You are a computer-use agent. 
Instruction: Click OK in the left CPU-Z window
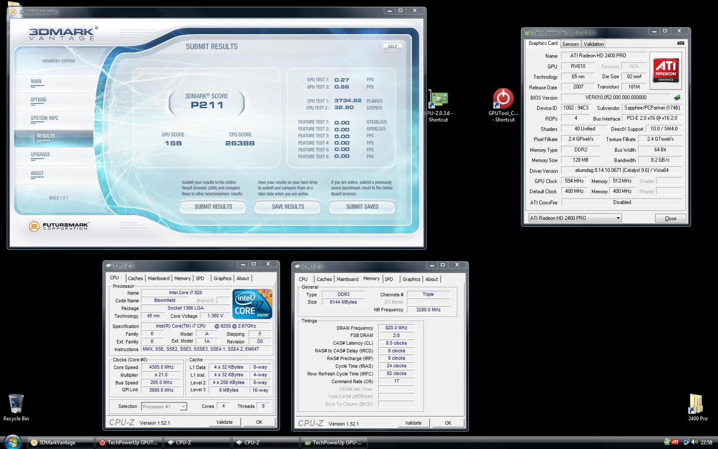tap(259, 422)
